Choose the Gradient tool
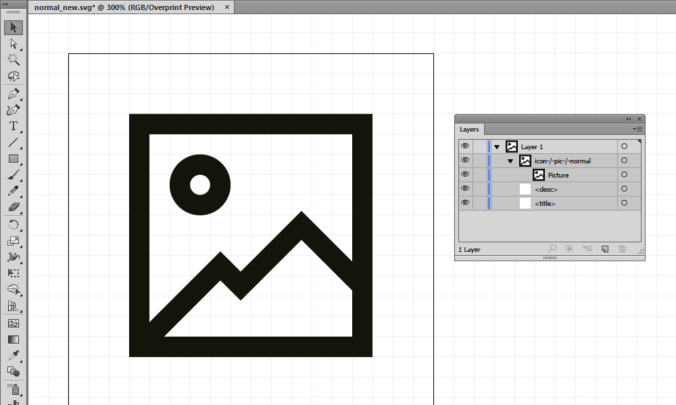676x405 pixels. click(x=14, y=340)
